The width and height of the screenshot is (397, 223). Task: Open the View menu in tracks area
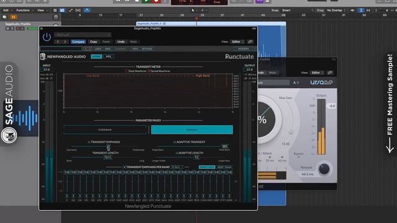[42, 11]
